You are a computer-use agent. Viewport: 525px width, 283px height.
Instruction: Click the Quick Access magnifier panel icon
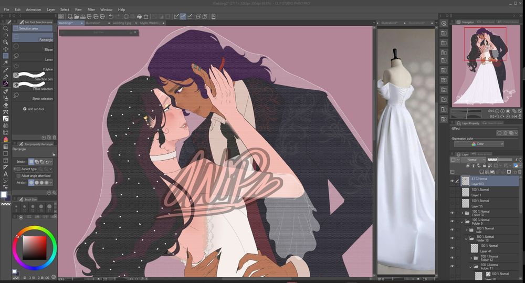pos(444,24)
